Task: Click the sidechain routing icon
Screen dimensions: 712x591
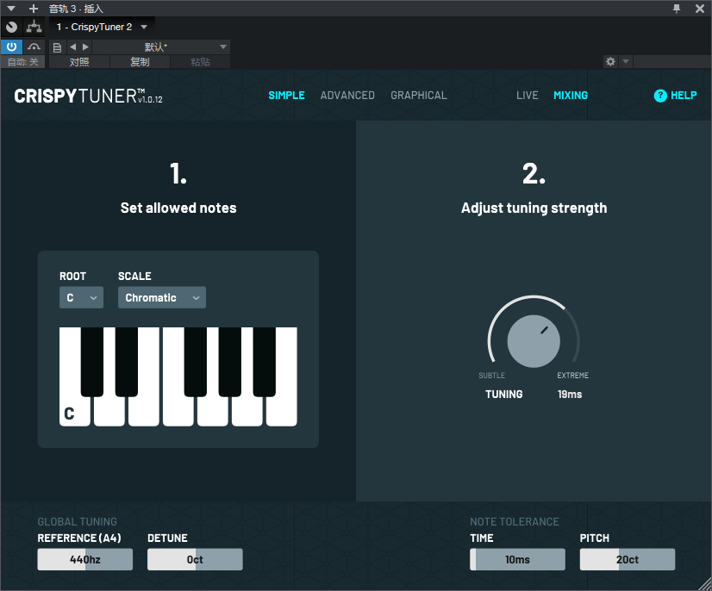Action: pos(34,27)
